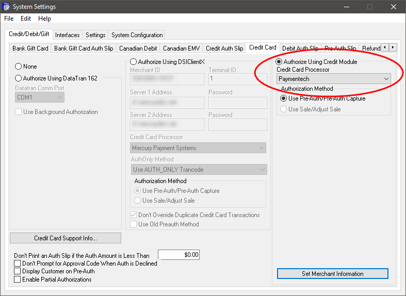Image resolution: width=406 pixels, height=296 pixels.
Task: Click the Credit Card Support Info button
Action: [66, 238]
